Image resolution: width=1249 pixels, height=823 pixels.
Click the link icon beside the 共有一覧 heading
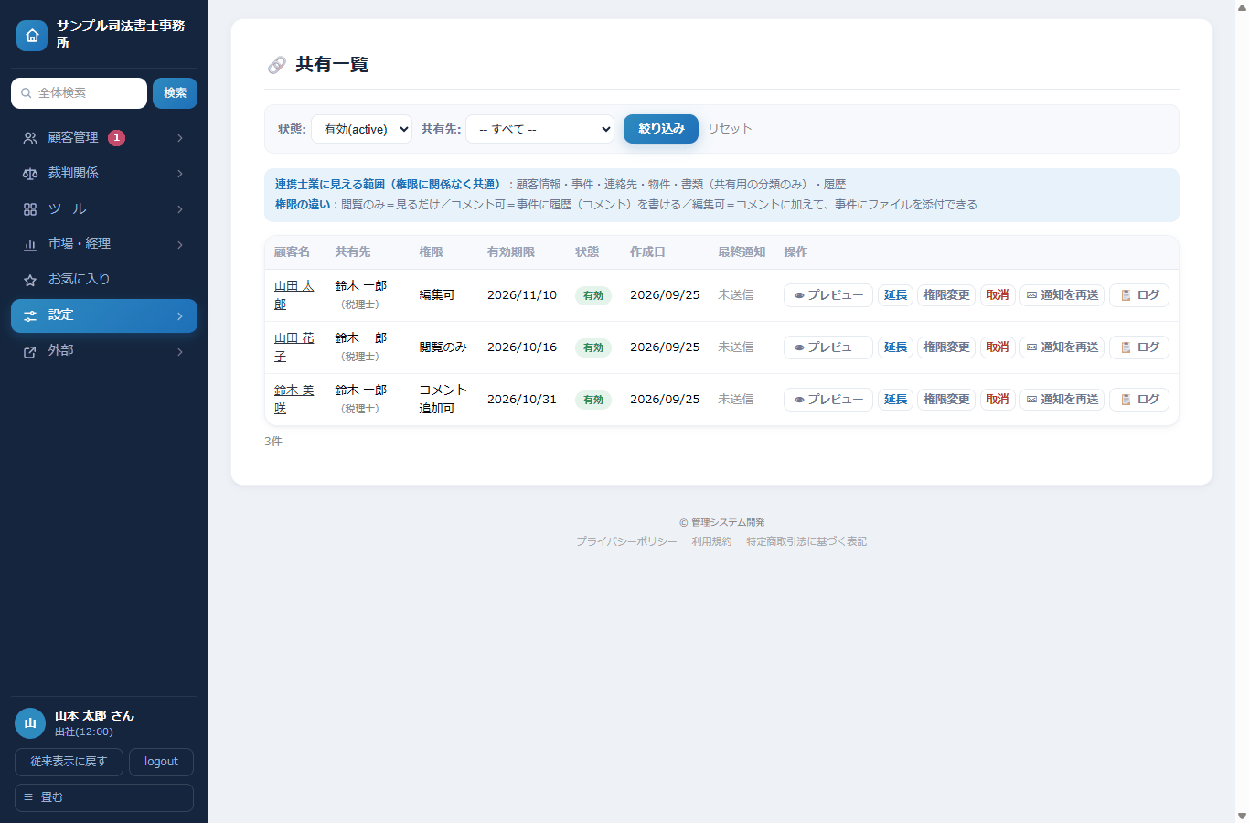pyautogui.click(x=276, y=65)
